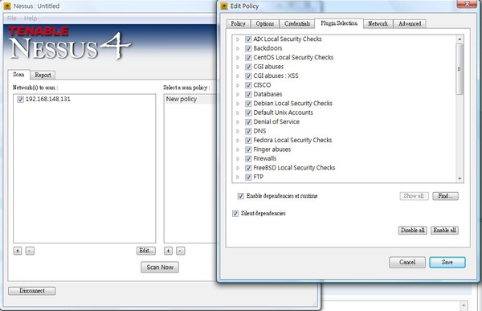Click the Cancel button
Screen dimensions: 482x311
tap(407, 262)
